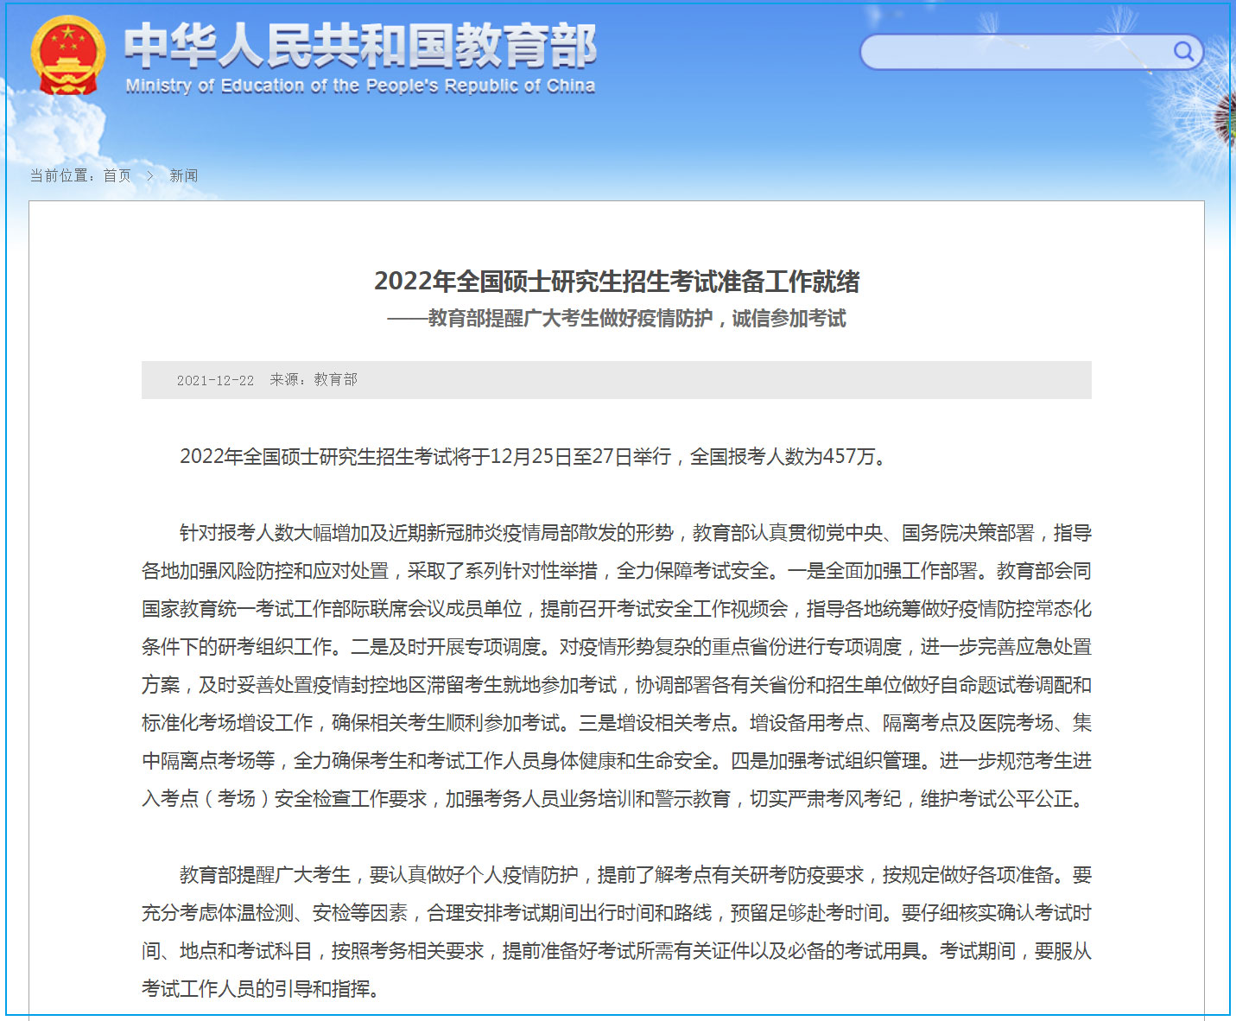Click the 来源：教育部 source text
The image size is (1236, 1021).
(x=313, y=379)
